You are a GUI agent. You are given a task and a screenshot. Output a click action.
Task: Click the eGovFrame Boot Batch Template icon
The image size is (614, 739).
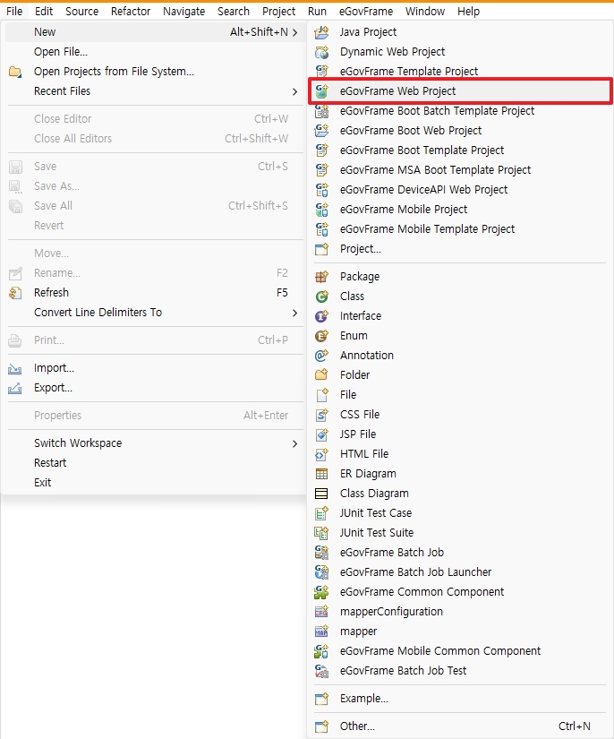(321, 111)
